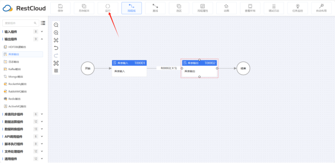Image resolution: width=335 pixels, height=163 pixels.
Task: Open 流程属性 flow properties
Action: pos(203,8)
